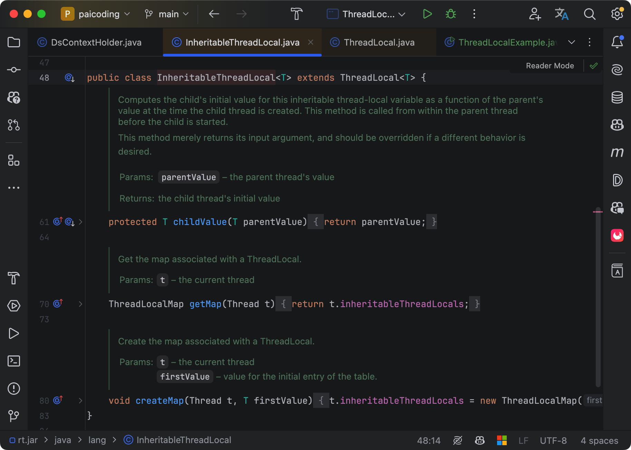Run the project with the green play button
The width and height of the screenshot is (631, 450).
(x=427, y=14)
